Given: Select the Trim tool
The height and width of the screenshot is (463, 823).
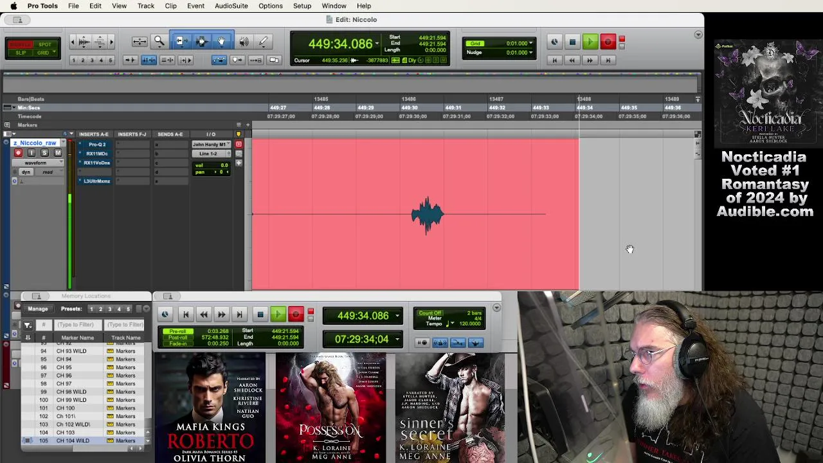Looking at the screenshot, I should (x=181, y=42).
